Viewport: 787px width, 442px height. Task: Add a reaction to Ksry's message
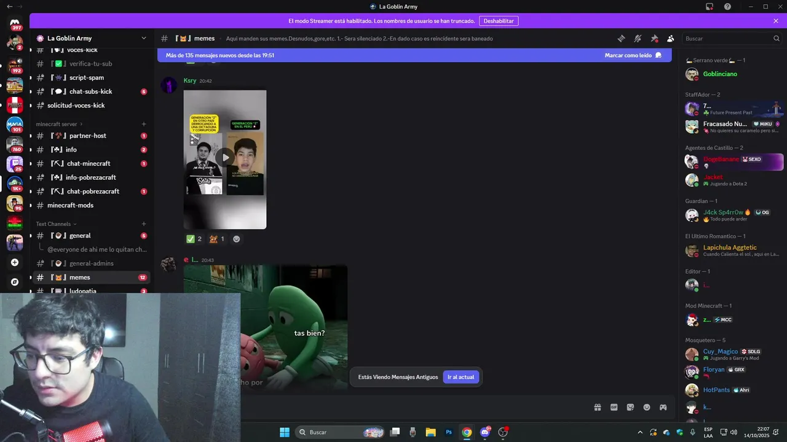tap(236, 239)
